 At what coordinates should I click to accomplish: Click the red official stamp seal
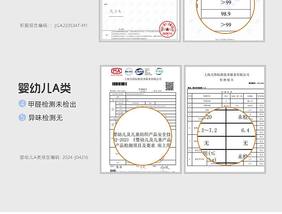[167, 29]
